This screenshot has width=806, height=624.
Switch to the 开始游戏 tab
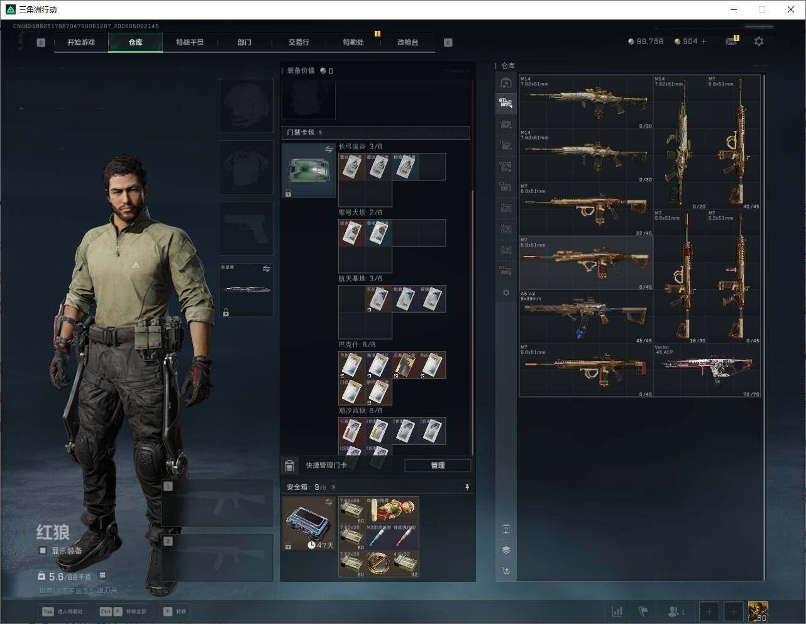coord(81,42)
